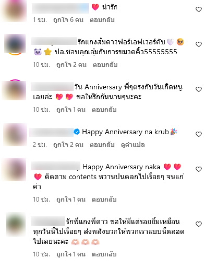Viewport: 205px width, 269px height.
Task: Tap heart on the วัน Anniversary birthday comment
Action: coord(199,89)
